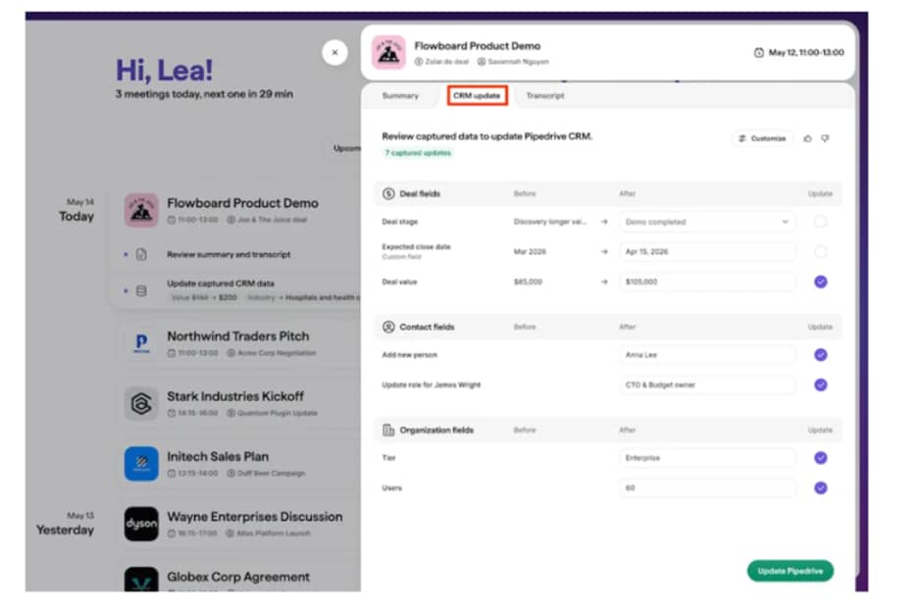Click the 7 captured updates badge

tap(418, 153)
